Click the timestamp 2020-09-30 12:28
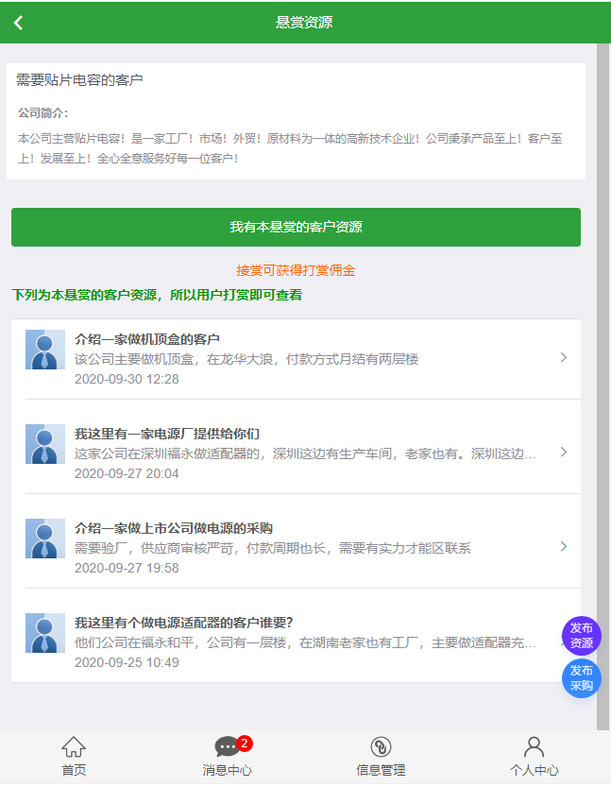Screen dimensions: 611x787 127,379
